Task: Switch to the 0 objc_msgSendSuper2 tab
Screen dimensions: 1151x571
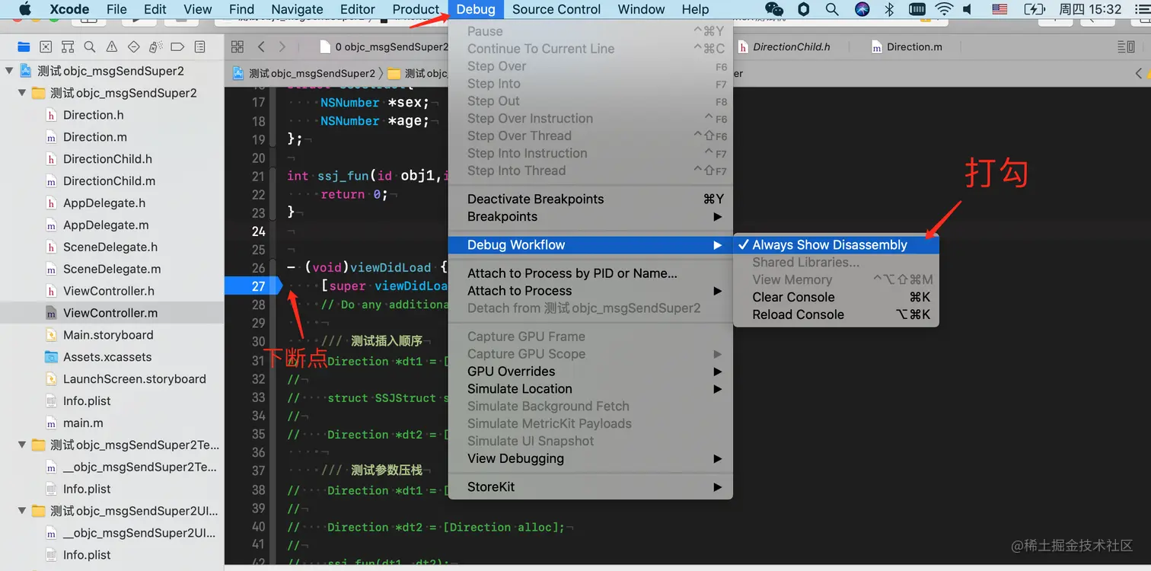Action: 384,47
